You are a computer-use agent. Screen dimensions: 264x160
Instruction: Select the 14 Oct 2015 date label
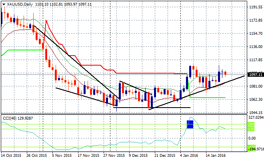pos(12,155)
